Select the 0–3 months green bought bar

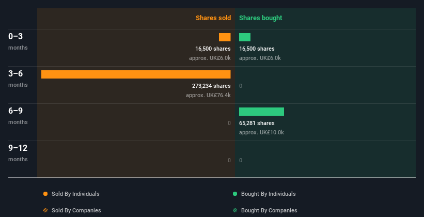[x=245, y=37]
